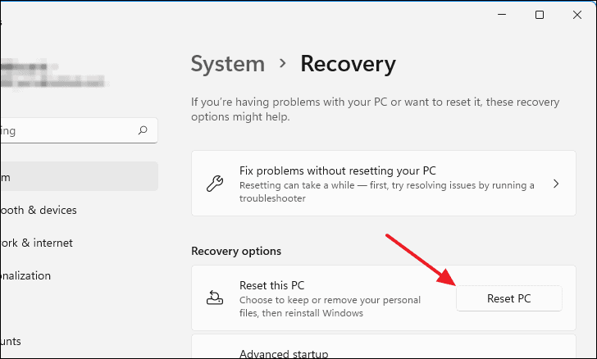597x359 pixels.
Task: Expand the Fix problems chevron arrow
Action: point(556,184)
